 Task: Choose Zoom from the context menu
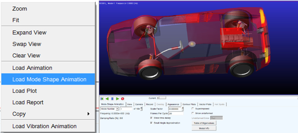click(x=48, y=9)
